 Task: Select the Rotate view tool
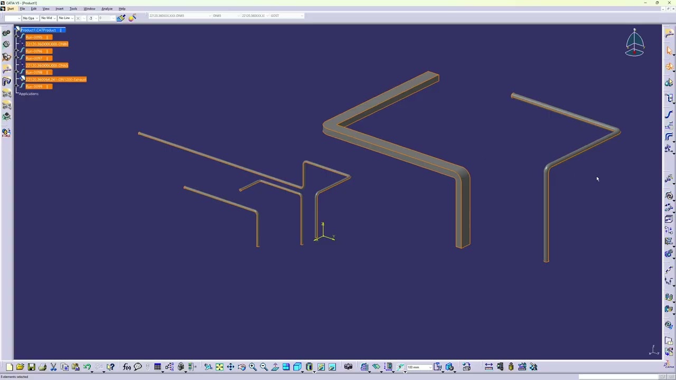pos(241,367)
